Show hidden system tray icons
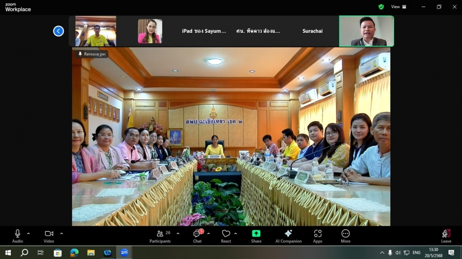Screen dimensions: 462x259 pyautogui.click(x=382, y=253)
